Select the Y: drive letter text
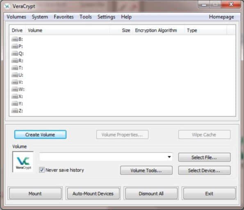Image resolution: width=244 pixels, height=210 pixels. click(21, 104)
